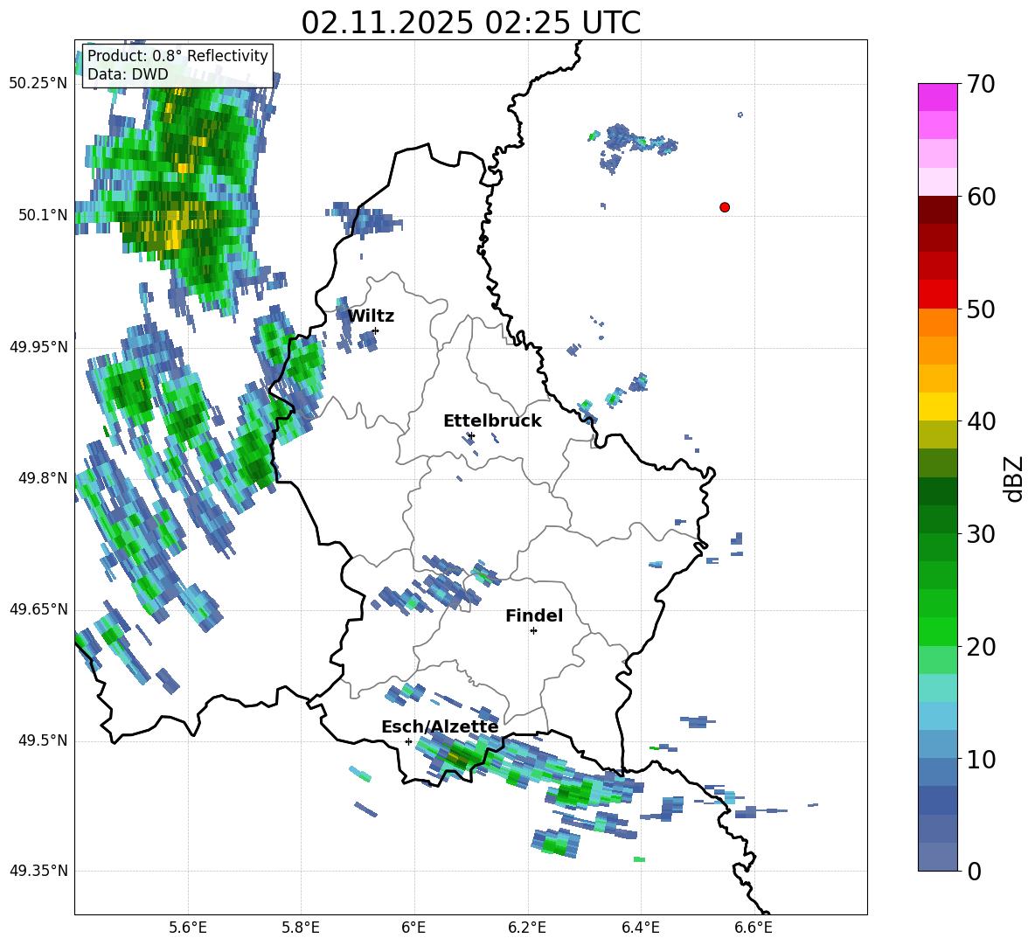Viewport: 1035px width, 945px height.
Task: Click the Product: 0.8° Reflectivity text
Action: [x=177, y=55]
